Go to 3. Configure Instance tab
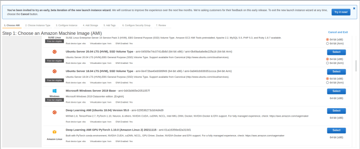This screenshot has width=360, height=149. coord(67,25)
